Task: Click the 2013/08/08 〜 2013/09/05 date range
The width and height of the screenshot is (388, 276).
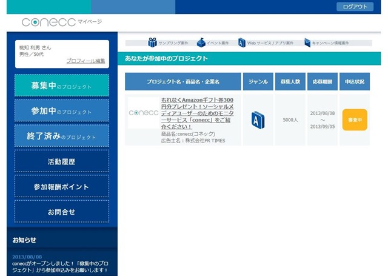Action: pos(323,120)
